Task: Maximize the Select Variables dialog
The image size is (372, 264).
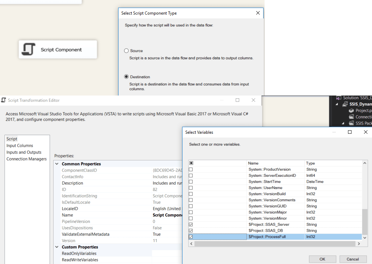Action: 350,132
